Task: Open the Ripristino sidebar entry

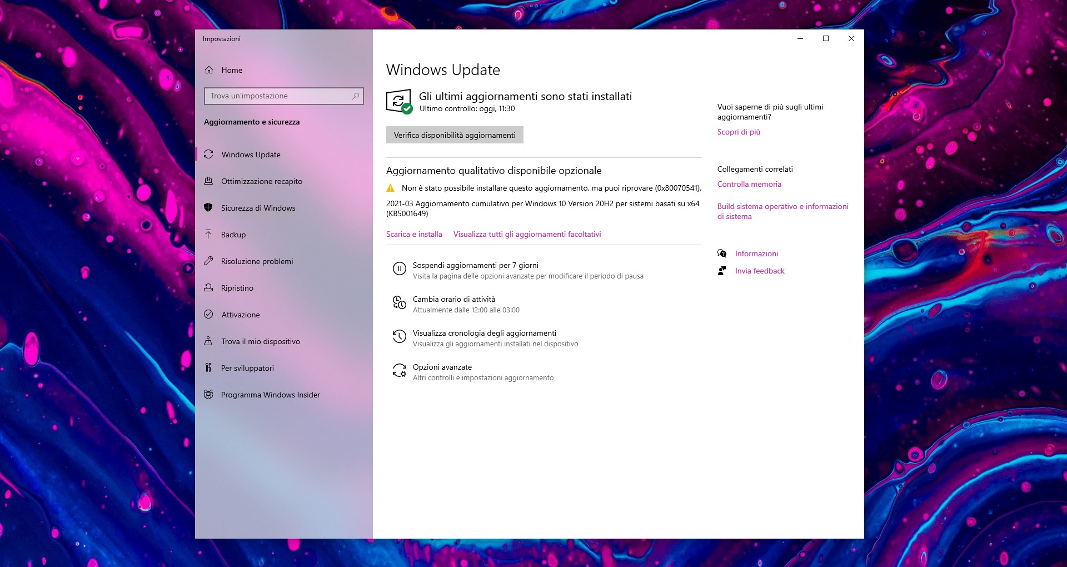Action: 284,288
